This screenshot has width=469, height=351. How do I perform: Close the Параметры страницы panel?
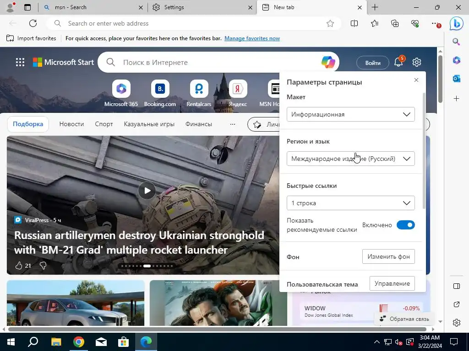pyautogui.click(x=416, y=80)
